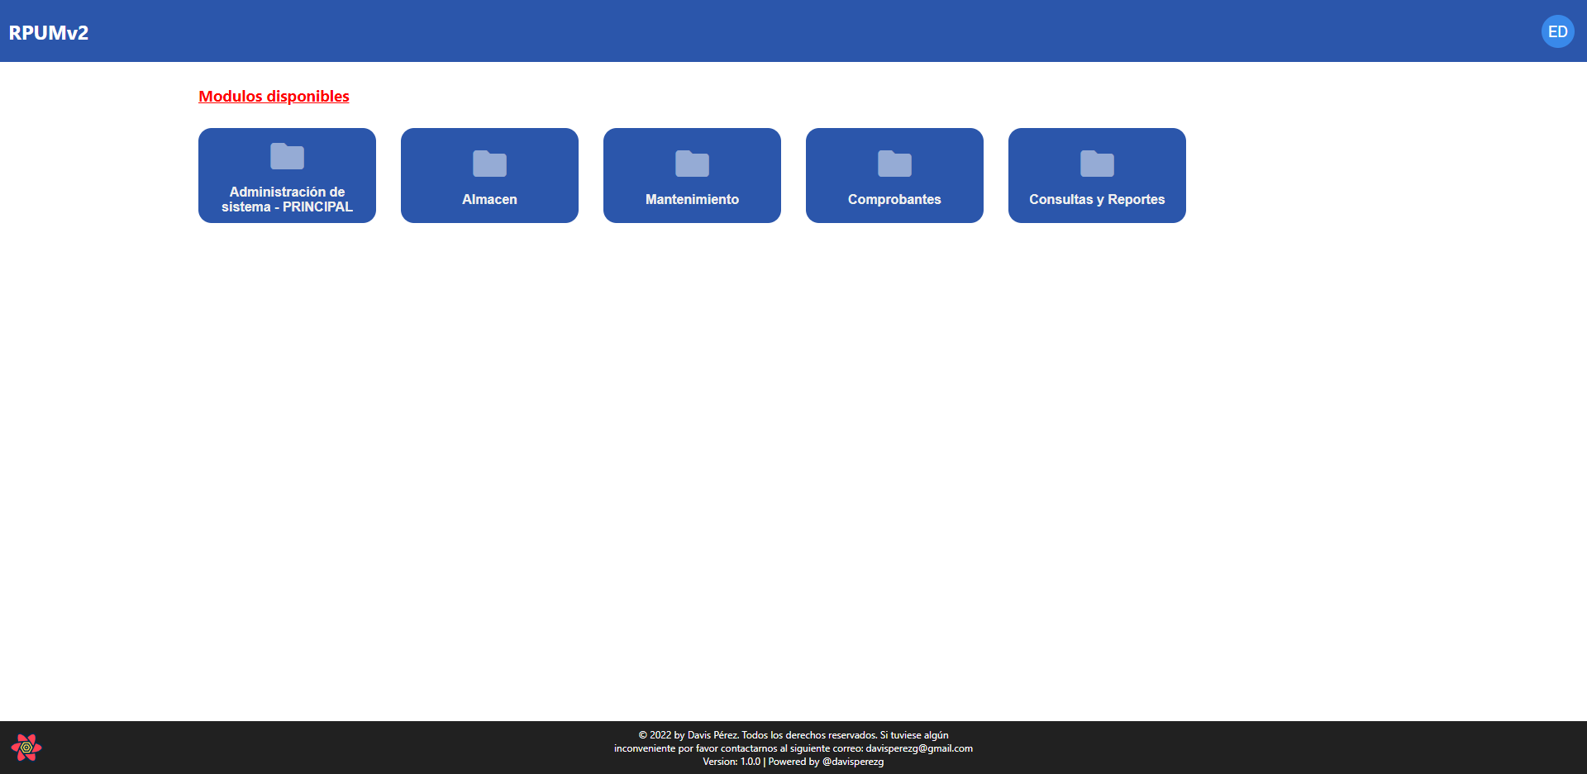Open the Administración de sistema - PRINCIPAL label
1587x774 pixels.
(287, 199)
